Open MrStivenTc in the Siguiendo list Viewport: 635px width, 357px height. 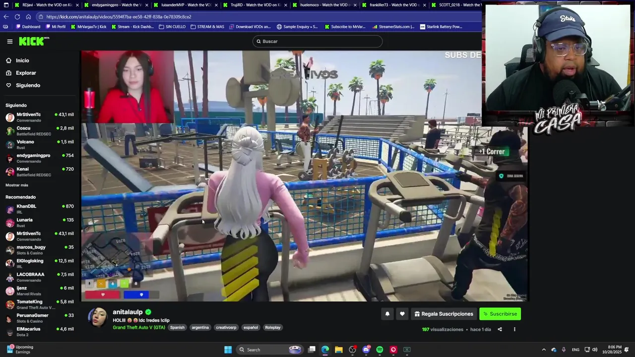pyautogui.click(x=40, y=117)
